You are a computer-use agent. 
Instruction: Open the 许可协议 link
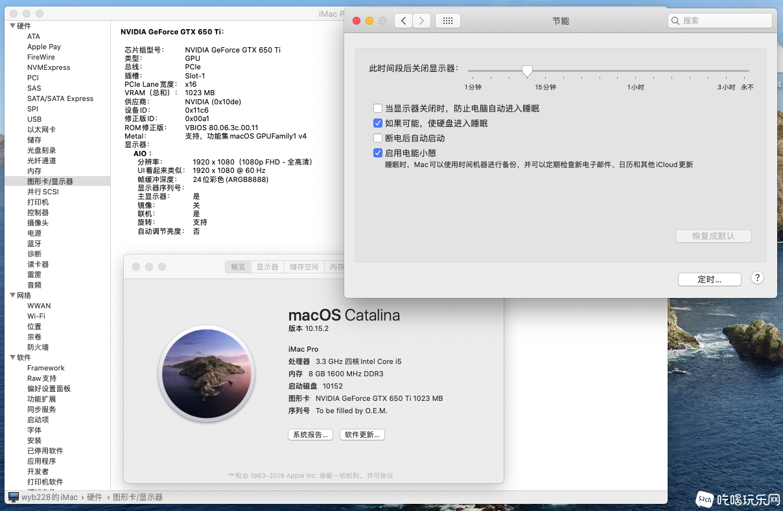coord(380,475)
